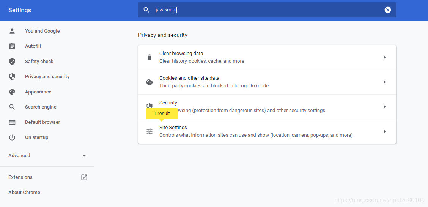Click the cookie icon for Cookies and other site data
This screenshot has width=428, height=207.
point(149,82)
